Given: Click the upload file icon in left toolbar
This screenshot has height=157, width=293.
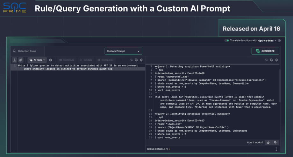Looking at the screenshot, I should click(x=14, y=60).
